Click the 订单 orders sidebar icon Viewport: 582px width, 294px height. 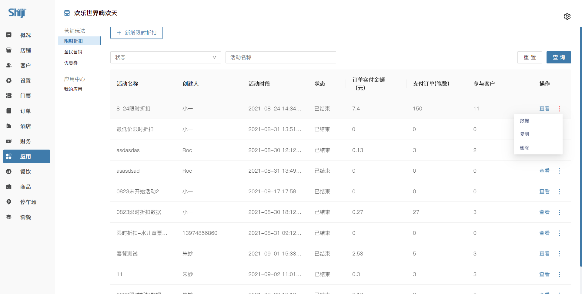[9, 111]
